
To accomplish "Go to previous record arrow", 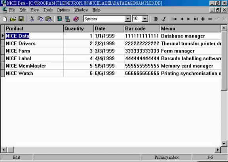I will (x=182, y=19).
